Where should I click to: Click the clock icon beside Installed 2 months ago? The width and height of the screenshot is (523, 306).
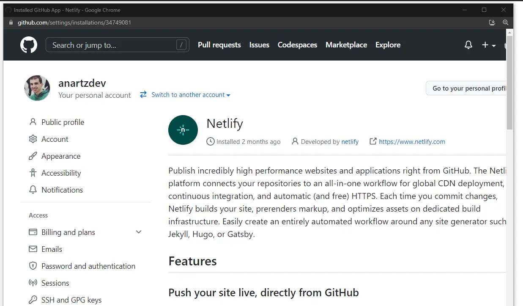pyautogui.click(x=210, y=141)
